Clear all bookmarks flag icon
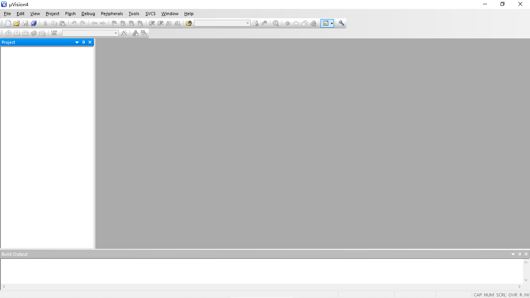 (x=140, y=23)
